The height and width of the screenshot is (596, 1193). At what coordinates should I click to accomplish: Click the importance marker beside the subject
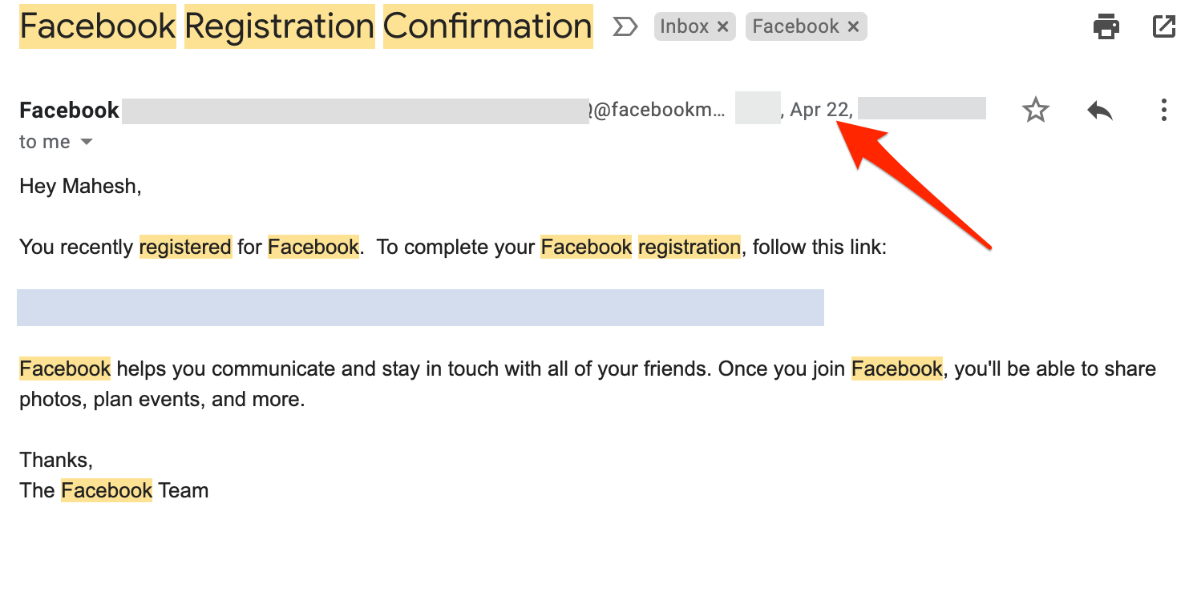point(625,27)
